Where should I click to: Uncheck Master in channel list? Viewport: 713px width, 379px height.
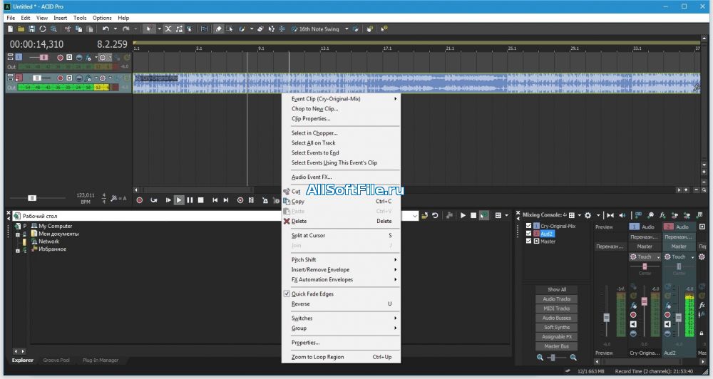pos(528,241)
